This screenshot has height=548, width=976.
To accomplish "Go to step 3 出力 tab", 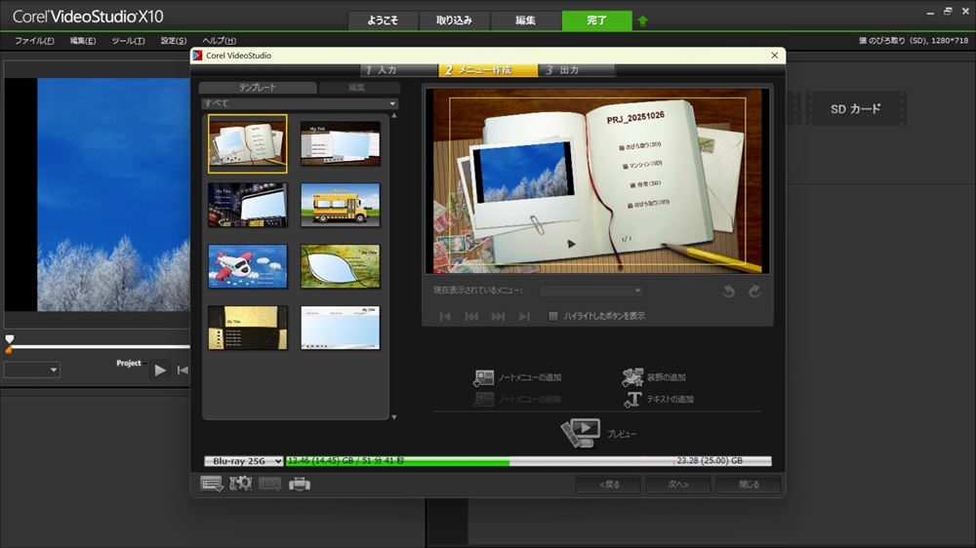I will click(x=576, y=70).
